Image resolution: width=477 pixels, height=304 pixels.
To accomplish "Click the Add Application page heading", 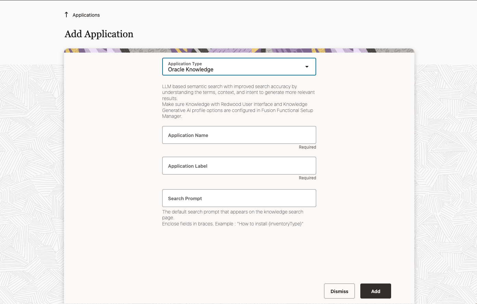I will click(99, 34).
